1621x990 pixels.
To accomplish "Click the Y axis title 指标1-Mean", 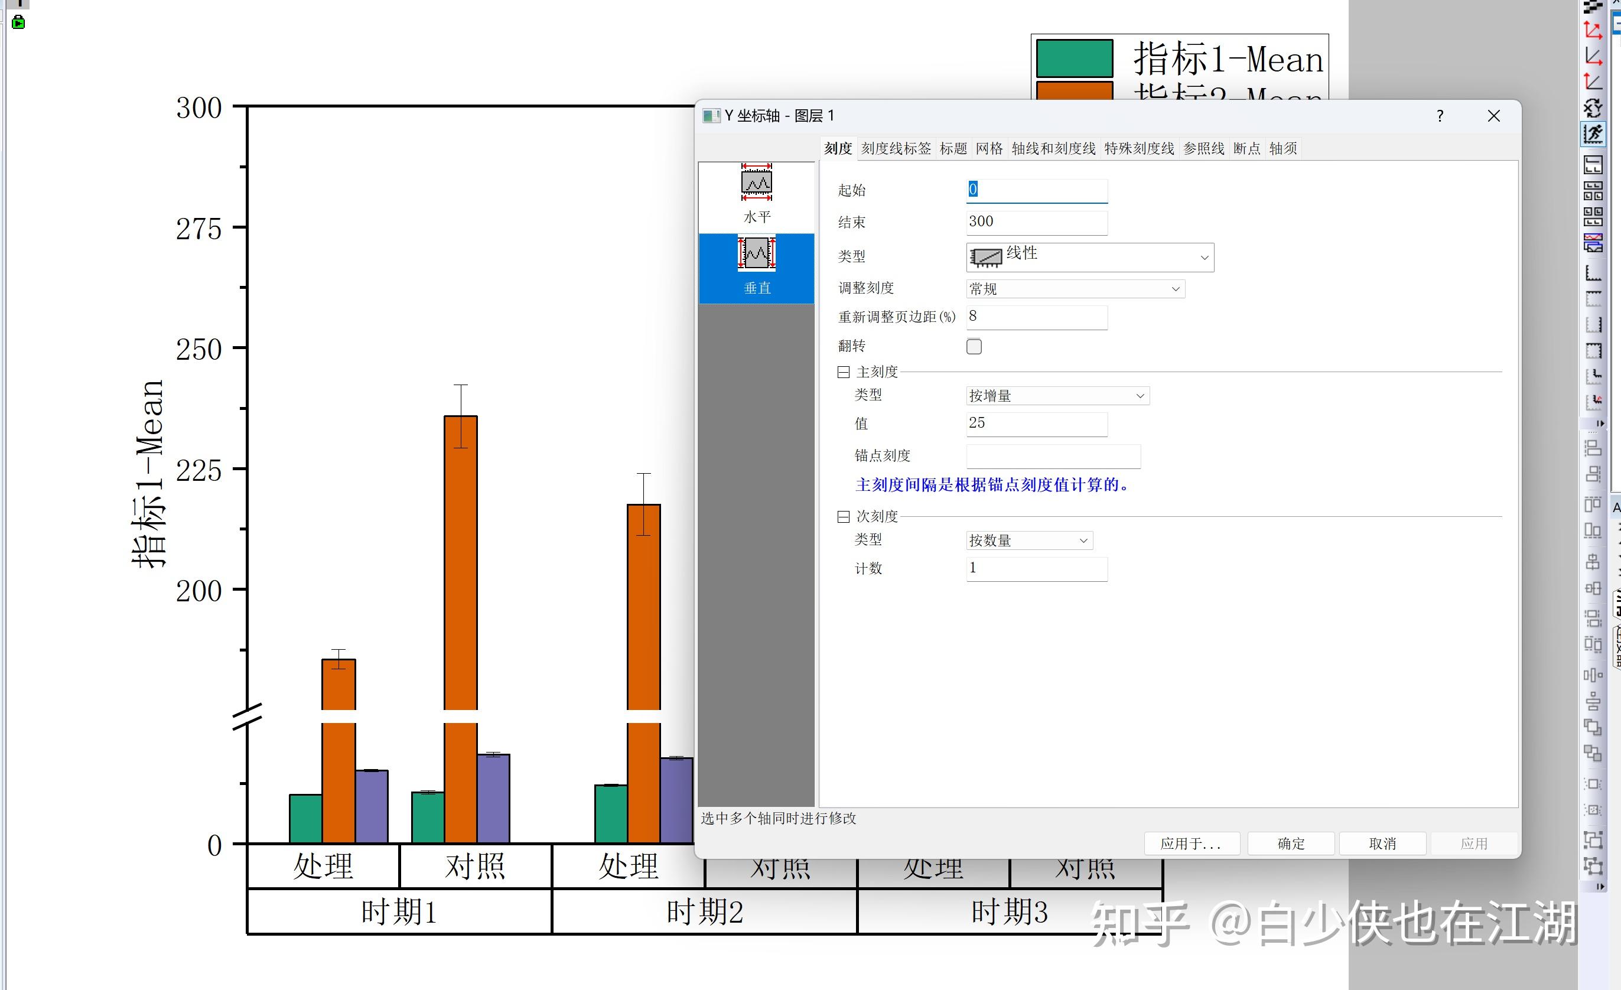I will pos(148,473).
